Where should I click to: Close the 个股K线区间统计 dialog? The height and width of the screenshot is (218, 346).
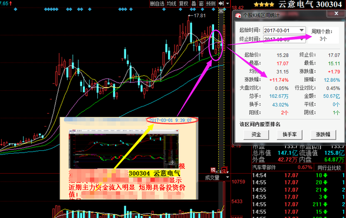click(336, 14)
